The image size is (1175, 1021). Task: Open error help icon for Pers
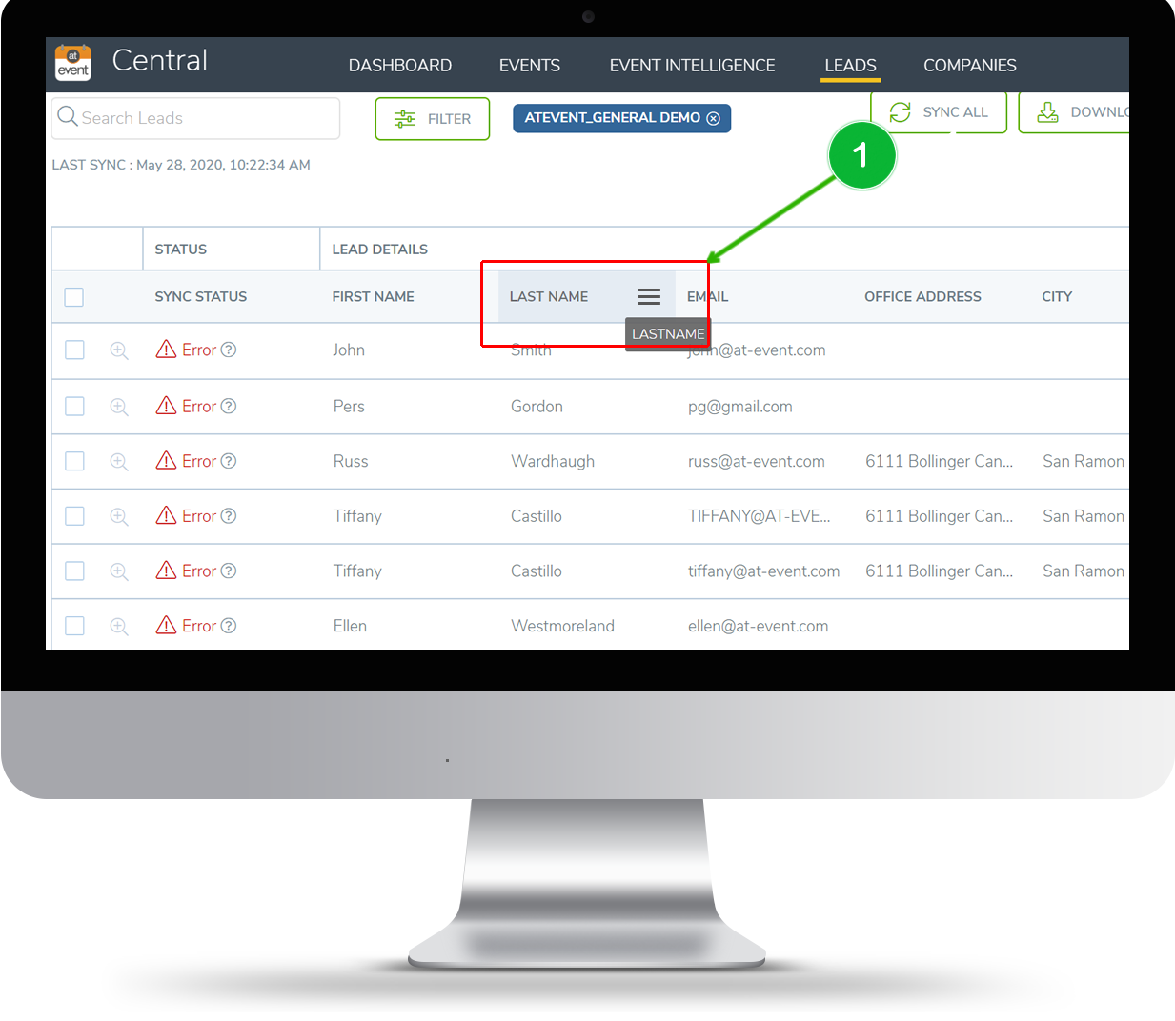(229, 406)
